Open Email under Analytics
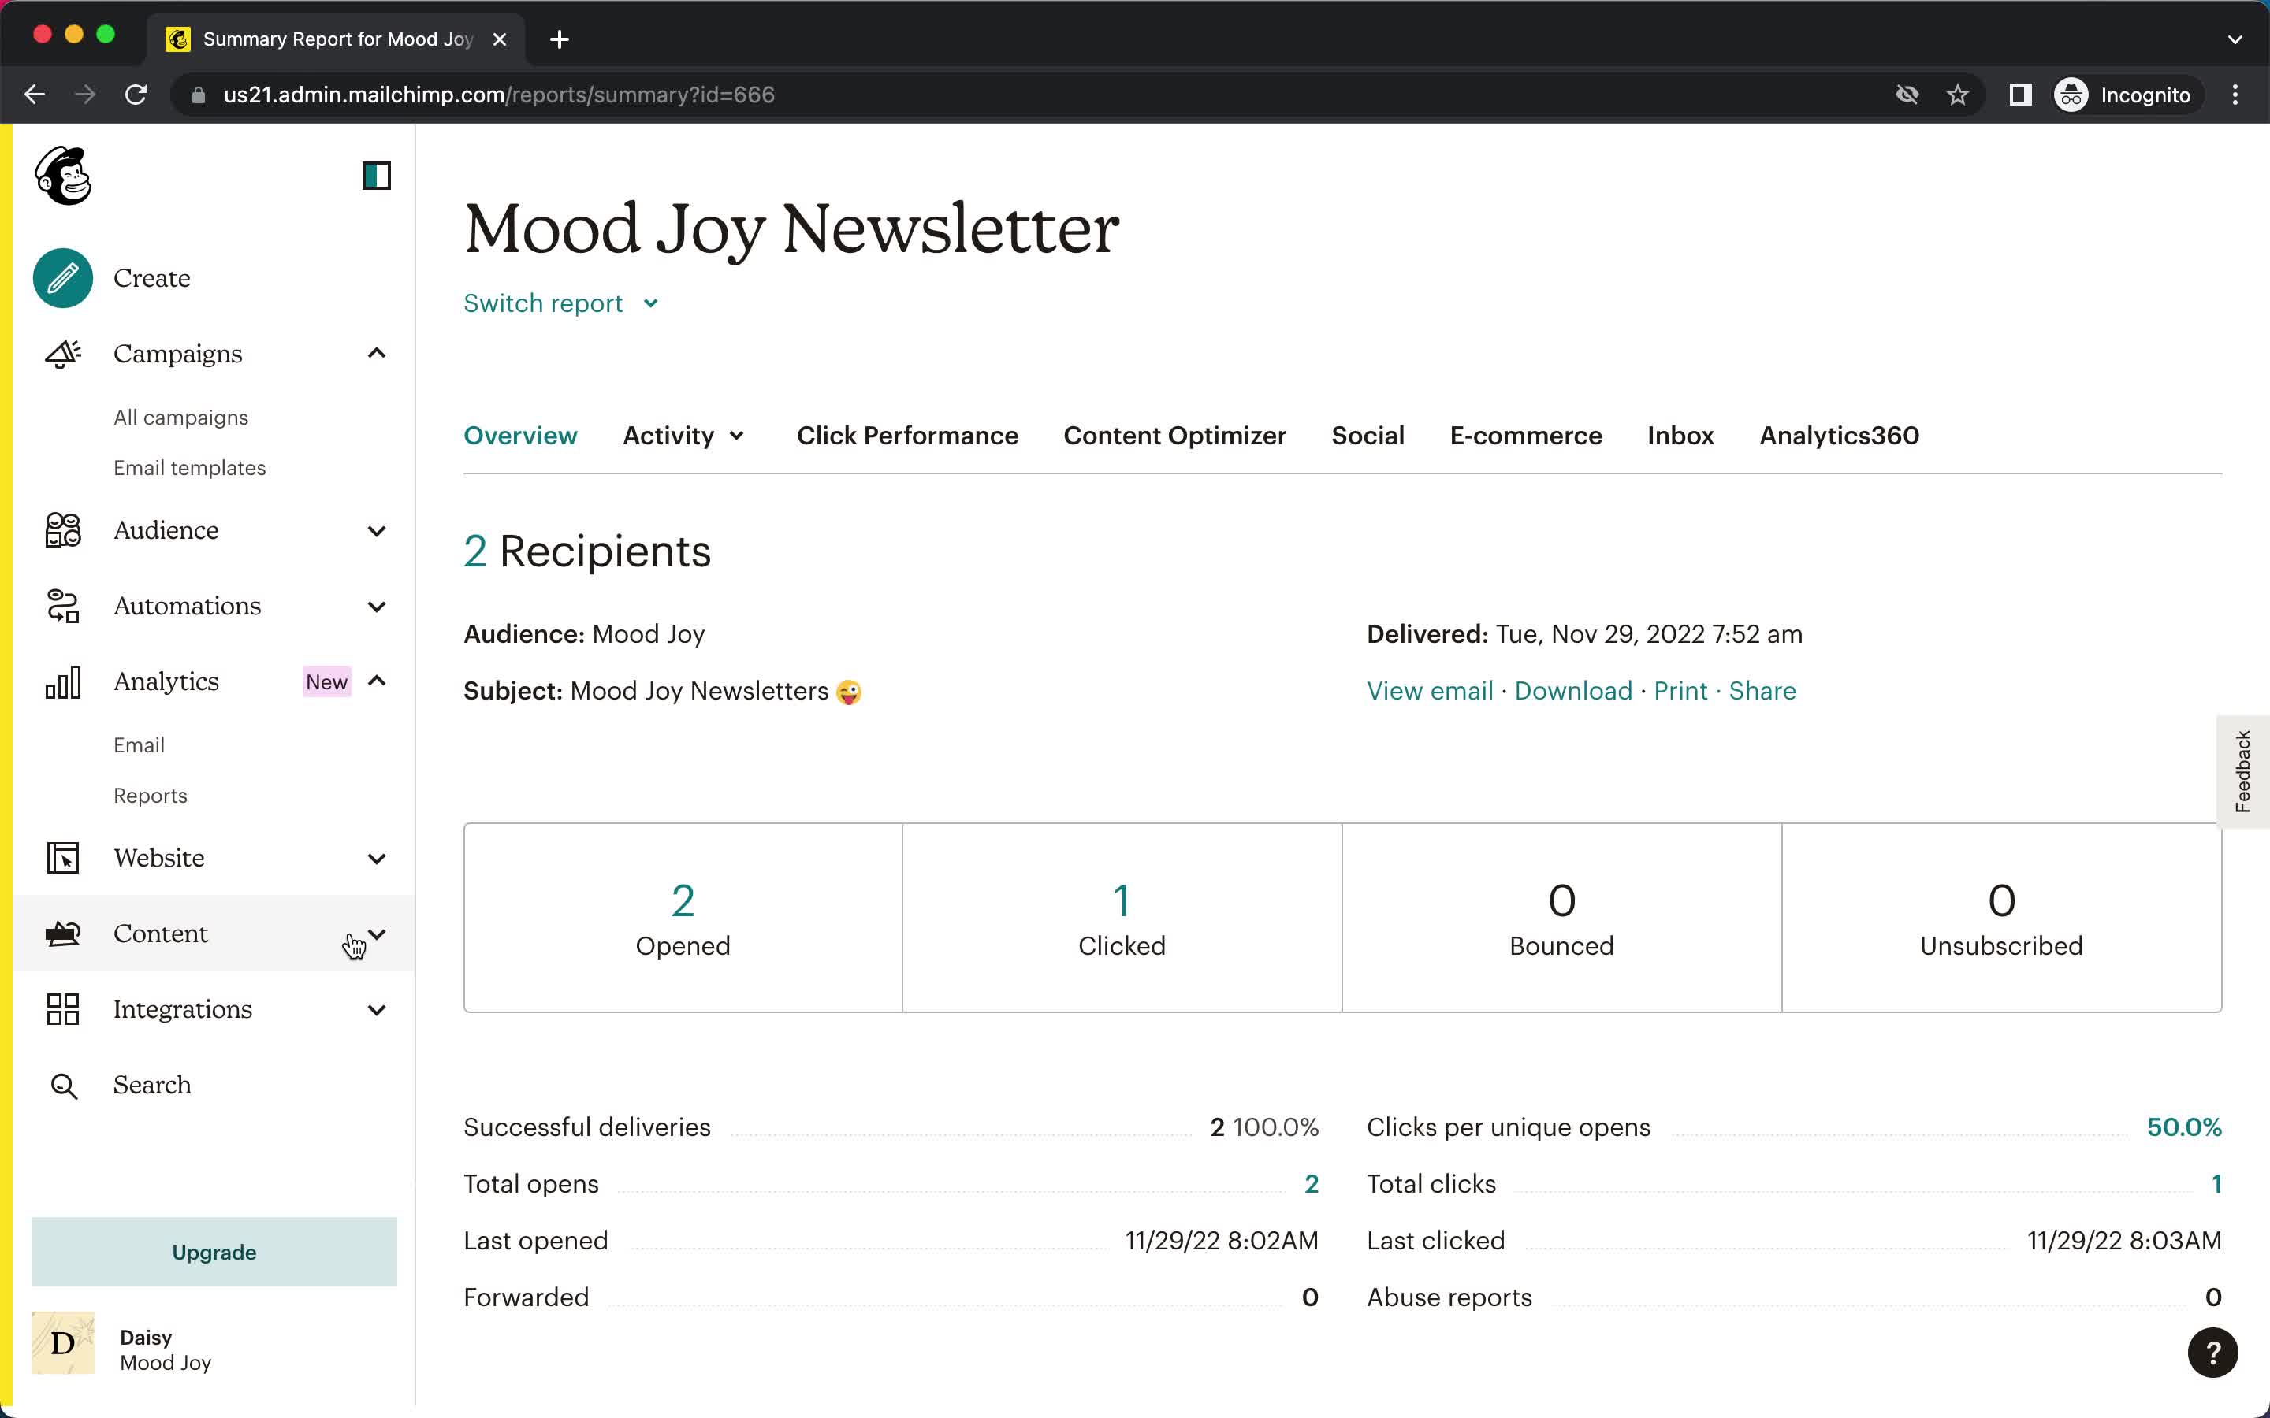Image resolution: width=2270 pixels, height=1418 pixels. pos(139,745)
